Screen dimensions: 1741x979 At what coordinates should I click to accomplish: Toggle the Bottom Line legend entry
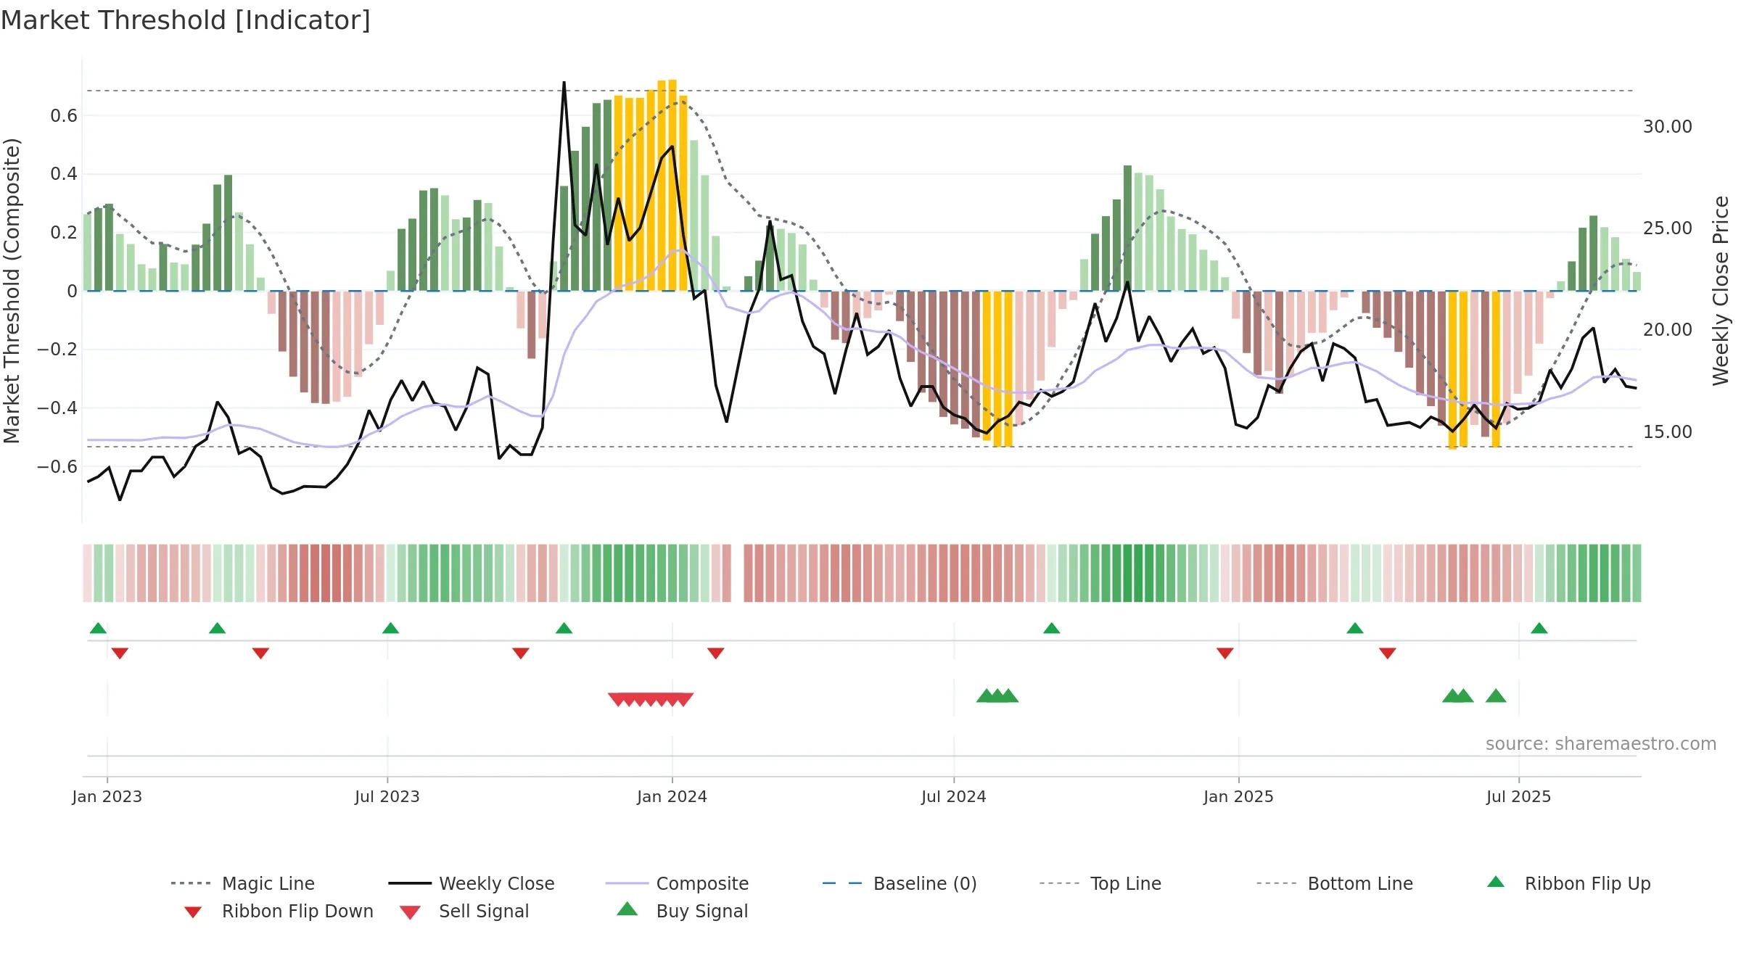pyautogui.click(x=1335, y=883)
